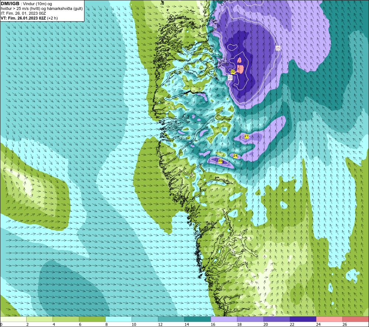This screenshot has width=369, height=327.
Task: Click the legend scale number 18
Action: 239,324
